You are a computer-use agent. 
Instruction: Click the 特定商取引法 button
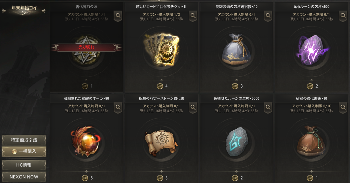tap(24, 140)
